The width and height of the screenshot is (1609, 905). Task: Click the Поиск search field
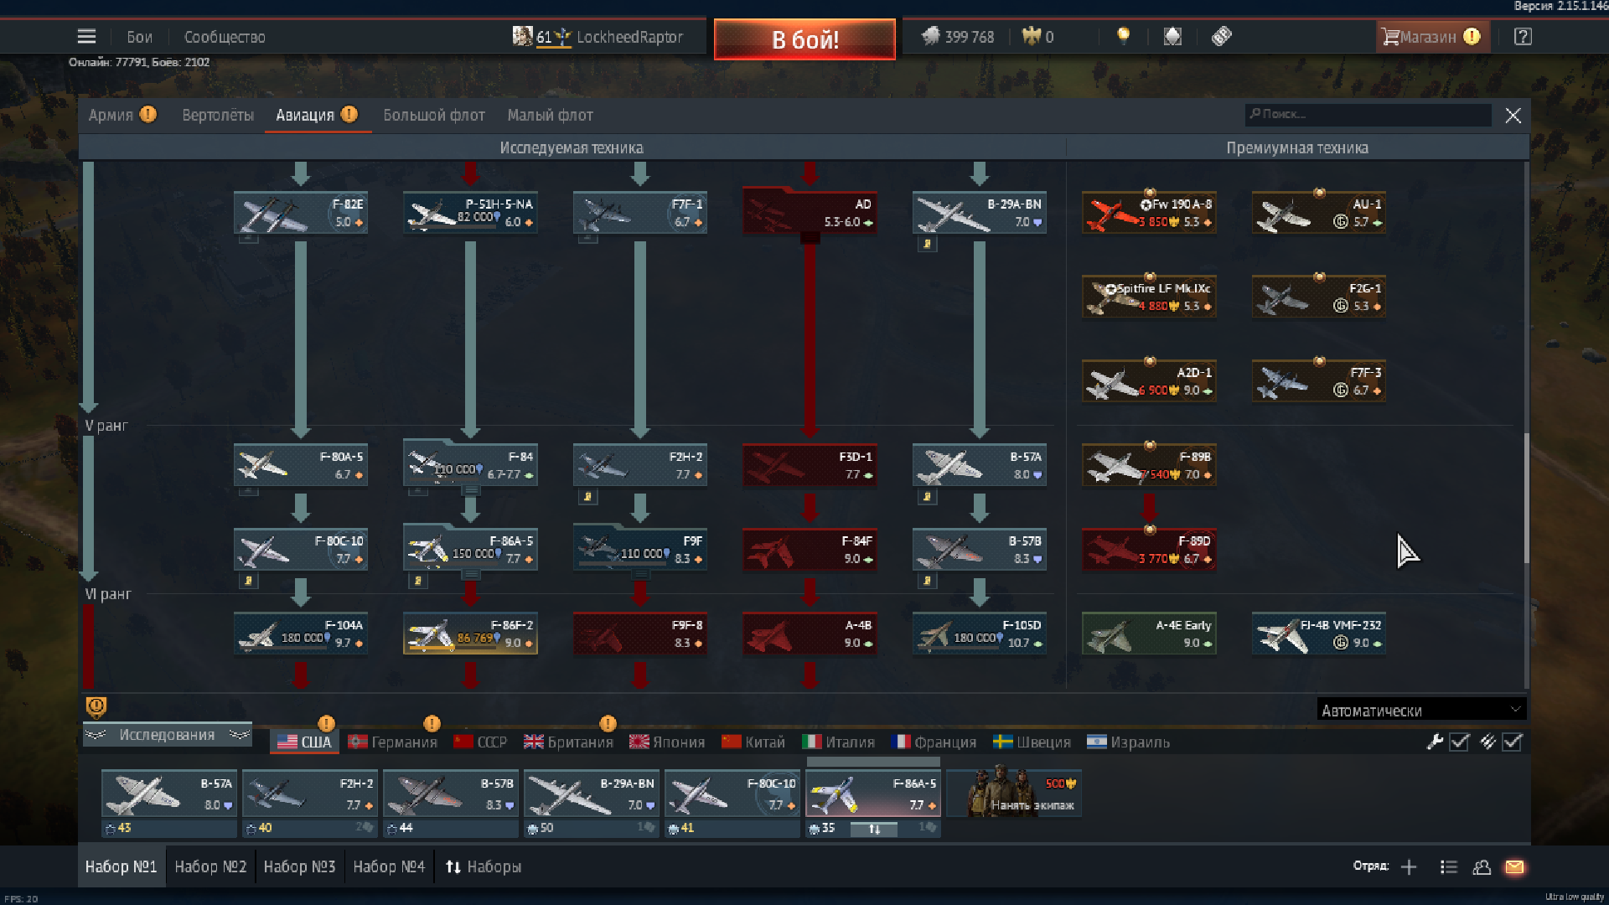(x=1368, y=114)
